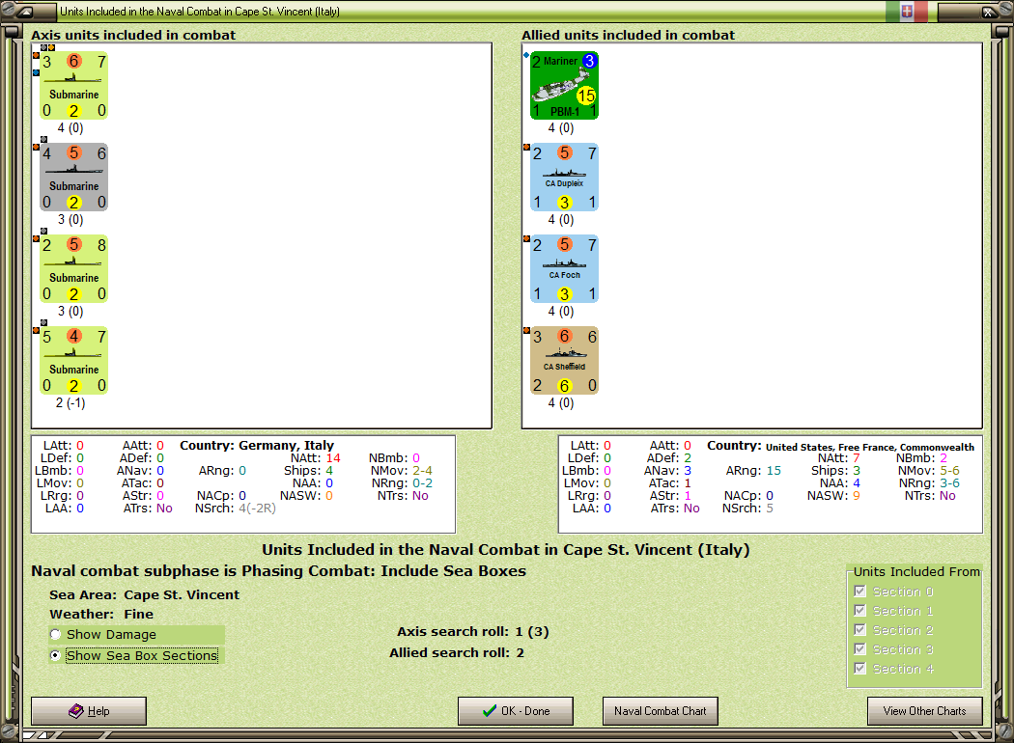This screenshot has width=1014, height=743.
Task: Click the green checkmark on OK - Done
Action: pyautogui.click(x=490, y=711)
